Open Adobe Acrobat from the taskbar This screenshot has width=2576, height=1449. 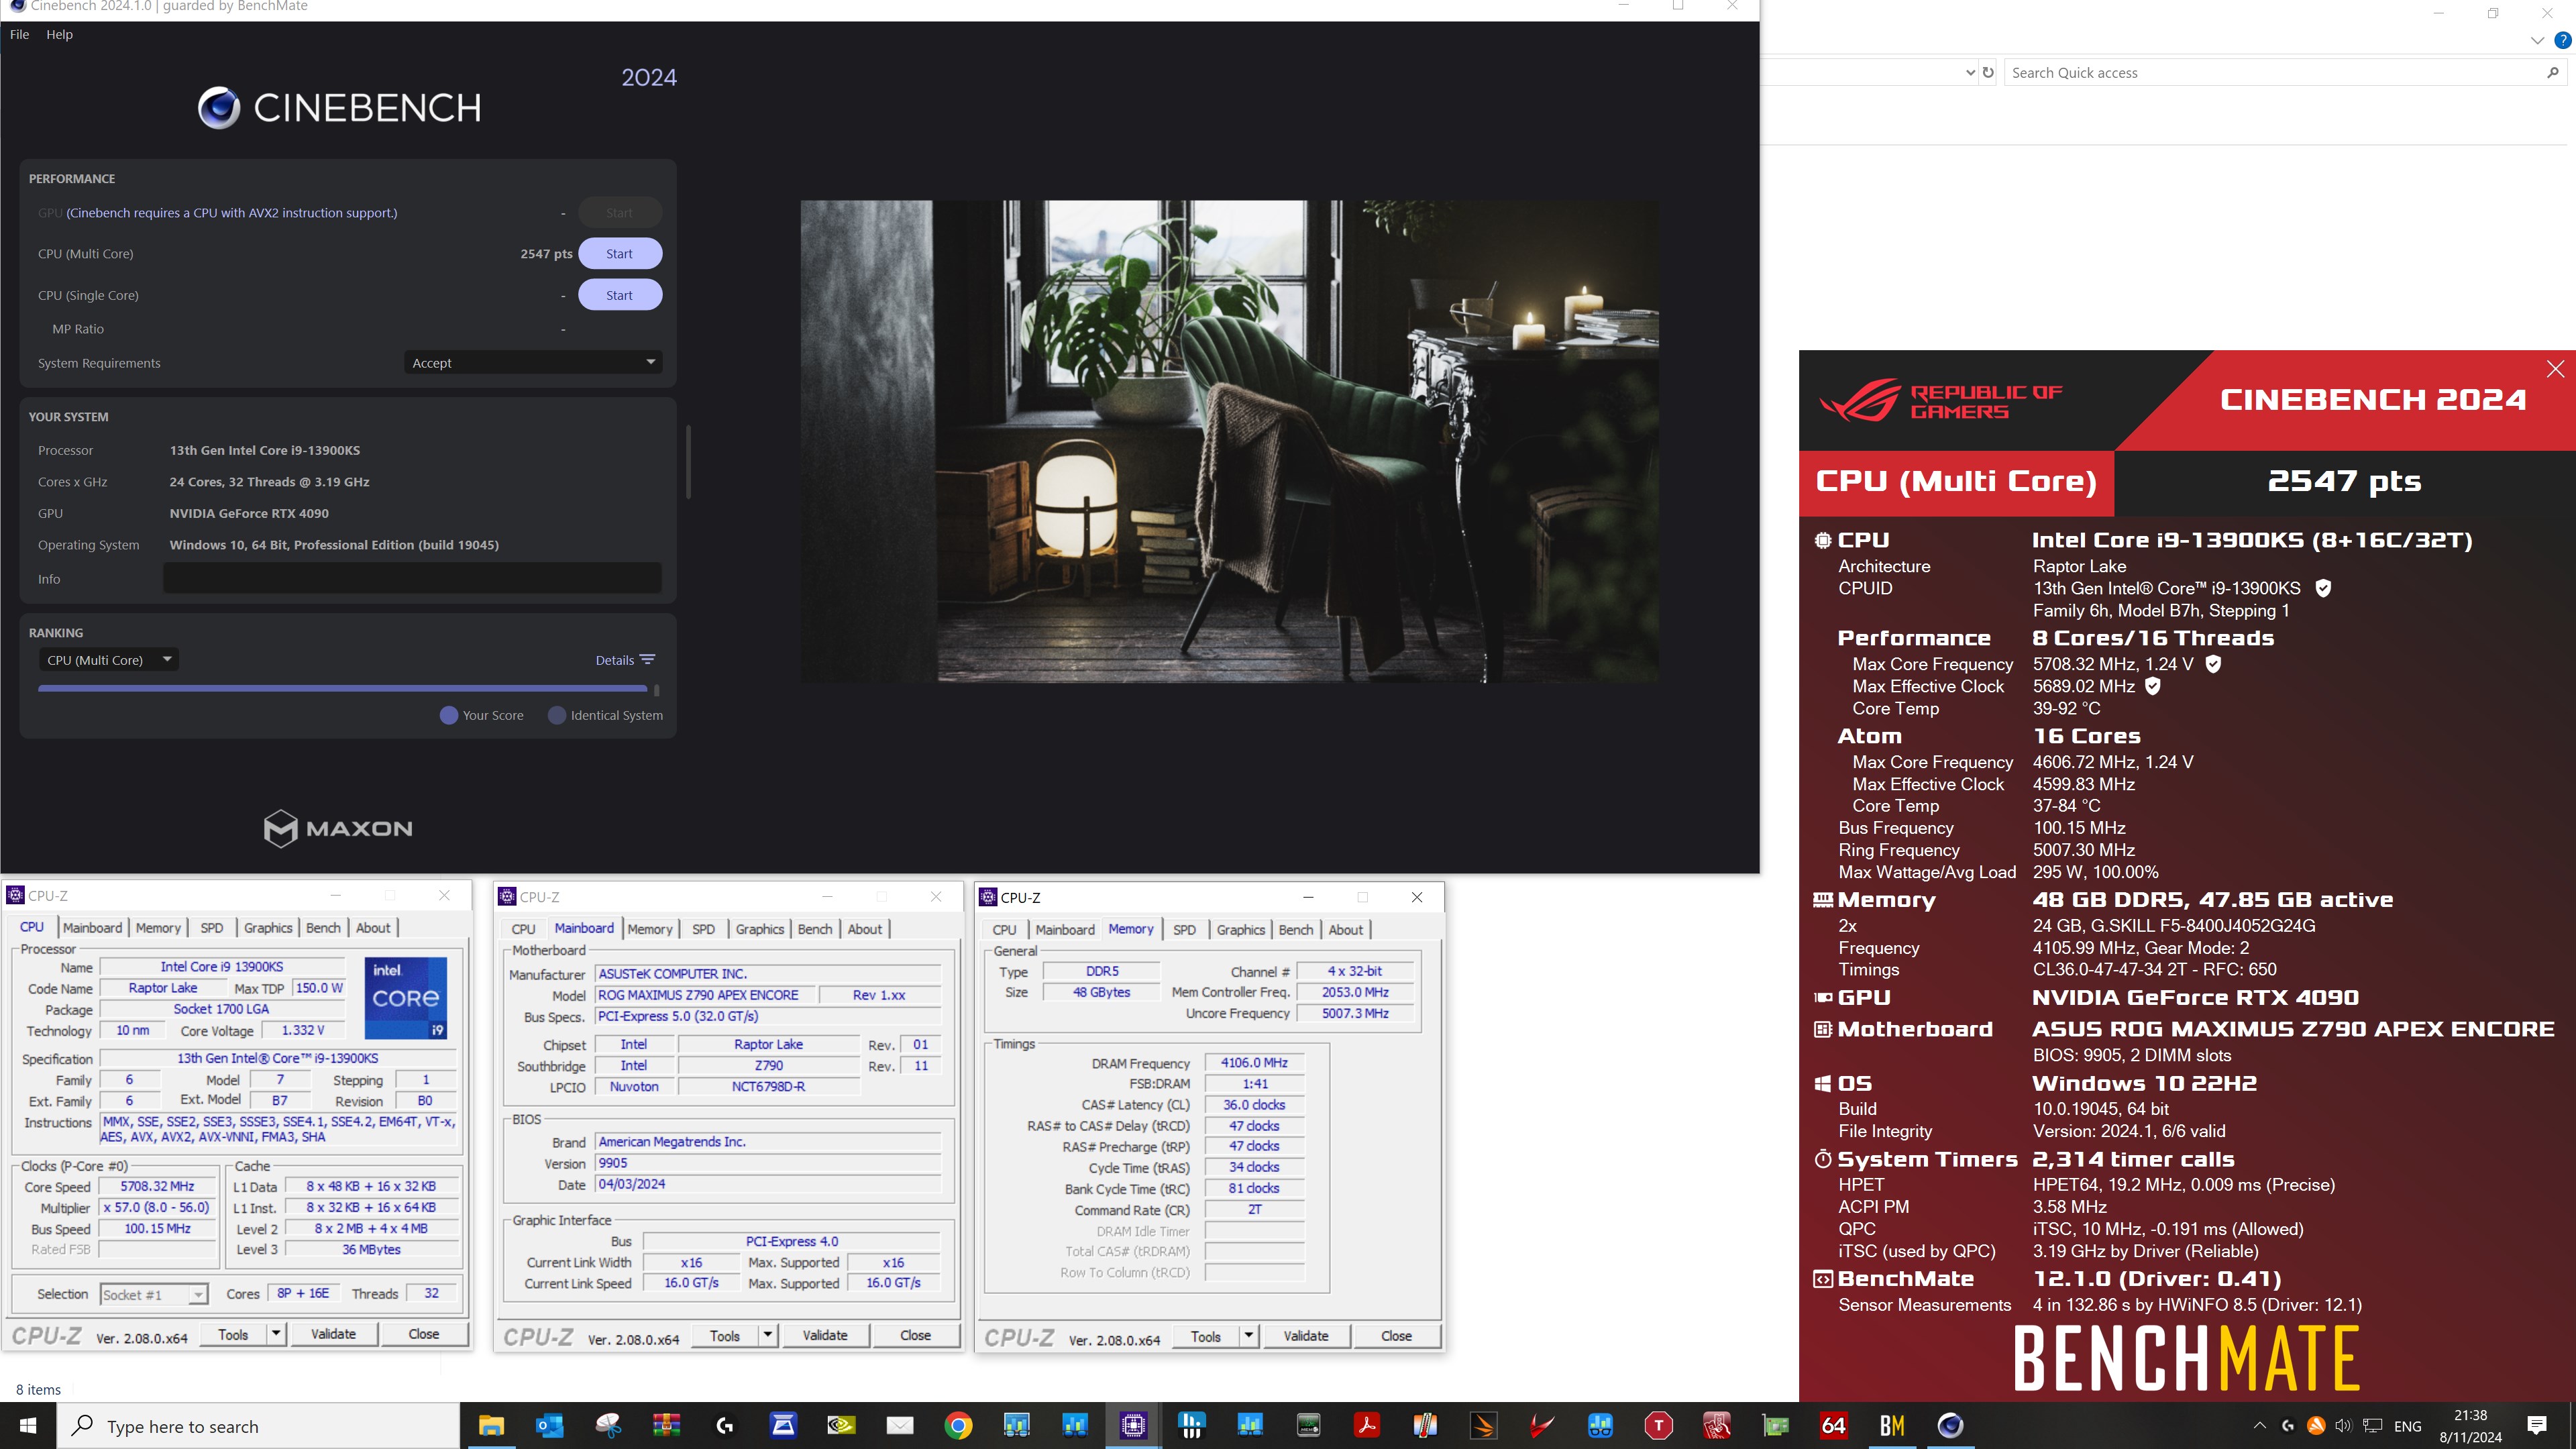[1367, 1425]
